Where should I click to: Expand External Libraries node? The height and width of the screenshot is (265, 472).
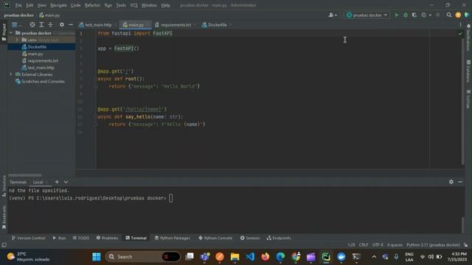pyautogui.click(x=11, y=74)
